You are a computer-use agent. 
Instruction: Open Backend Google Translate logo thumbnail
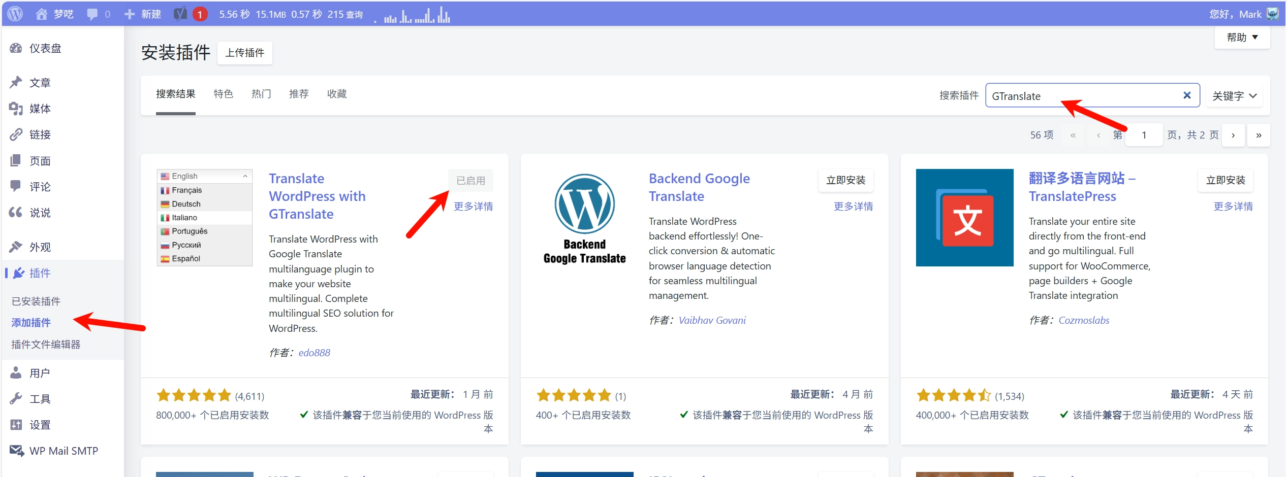[584, 217]
